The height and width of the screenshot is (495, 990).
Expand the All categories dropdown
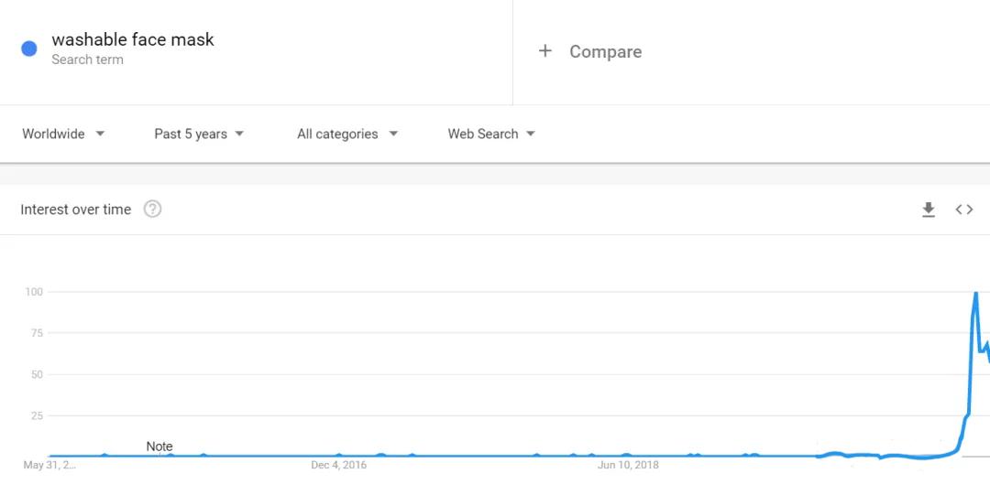[x=346, y=134]
